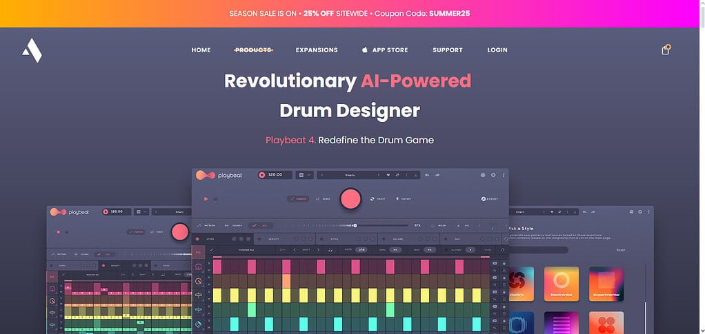
Task: Select the Electronica style thumbnail
Action: pos(561,284)
